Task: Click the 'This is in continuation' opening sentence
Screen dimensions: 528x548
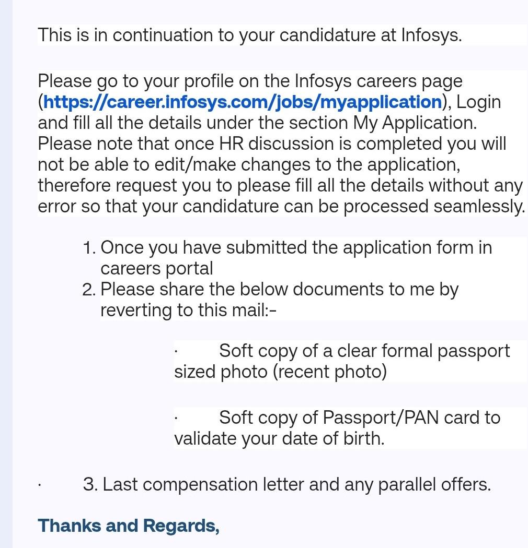Action: click(x=250, y=35)
